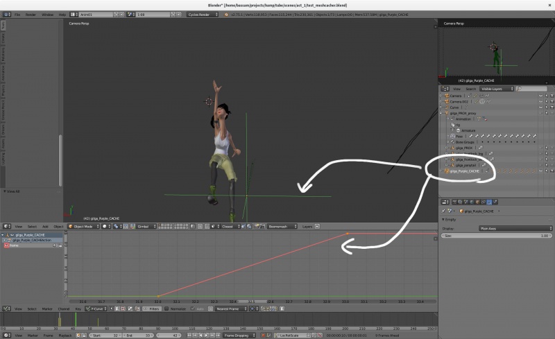Click the 3D cursor in the viewport
This screenshot has width=555, height=339.
click(208, 101)
